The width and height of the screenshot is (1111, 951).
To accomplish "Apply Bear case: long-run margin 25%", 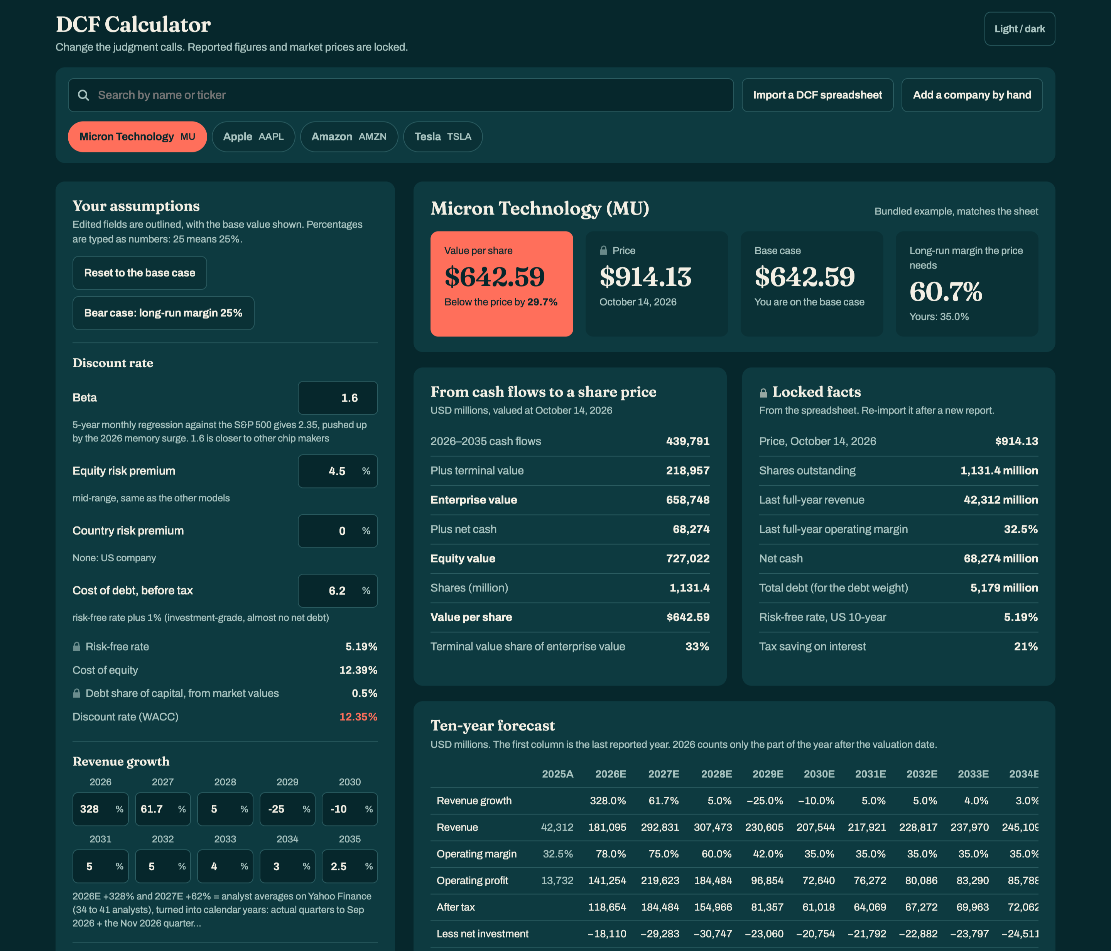I will (163, 313).
